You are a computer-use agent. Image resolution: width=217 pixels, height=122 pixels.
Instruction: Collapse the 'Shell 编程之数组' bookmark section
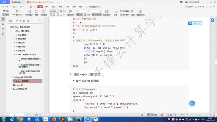tap(12, 31)
